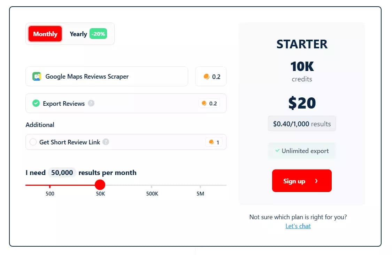The width and height of the screenshot is (392, 255).
Task: Select the Monthly billing tab
Action: click(45, 34)
